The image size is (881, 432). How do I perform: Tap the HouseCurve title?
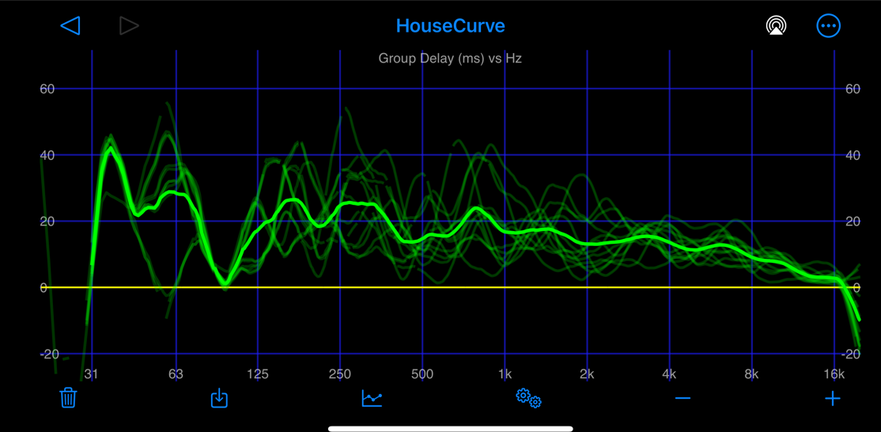451,26
